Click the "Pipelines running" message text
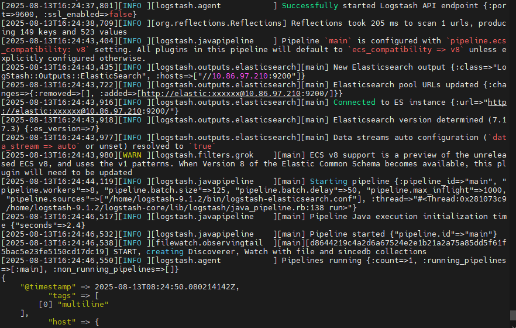Image resolution: width=516 pixels, height=328 pixels. click(x=321, y=261)
